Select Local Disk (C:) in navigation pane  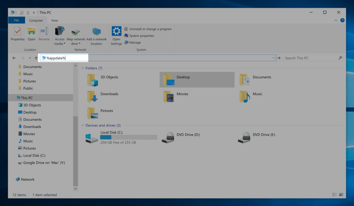pos(31,156)
